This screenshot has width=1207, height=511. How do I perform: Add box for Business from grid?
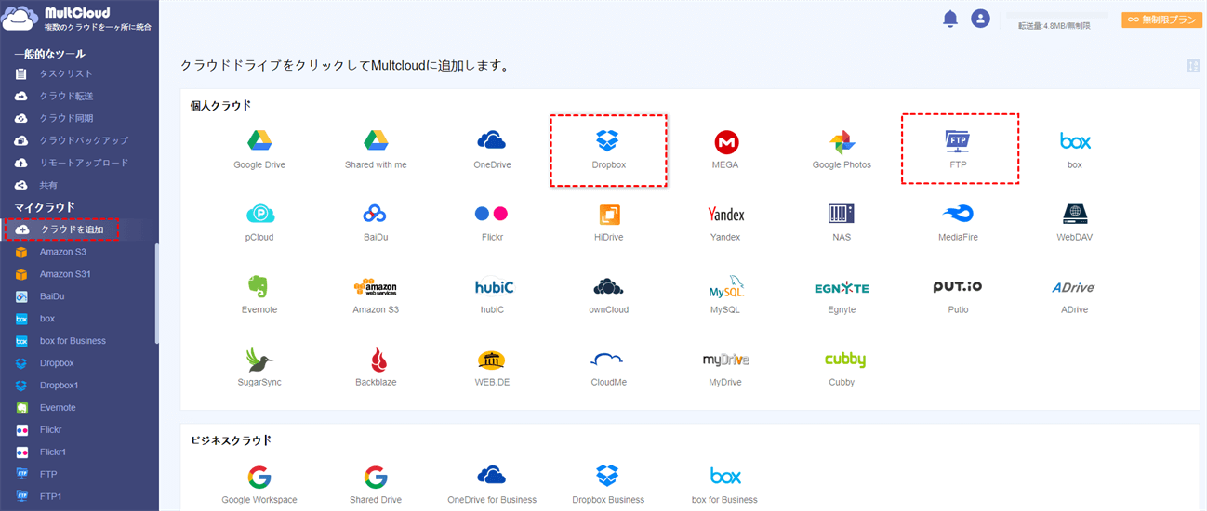725,485
